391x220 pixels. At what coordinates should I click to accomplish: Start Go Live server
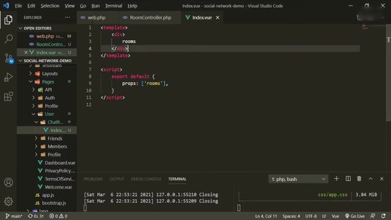point(354,216)
